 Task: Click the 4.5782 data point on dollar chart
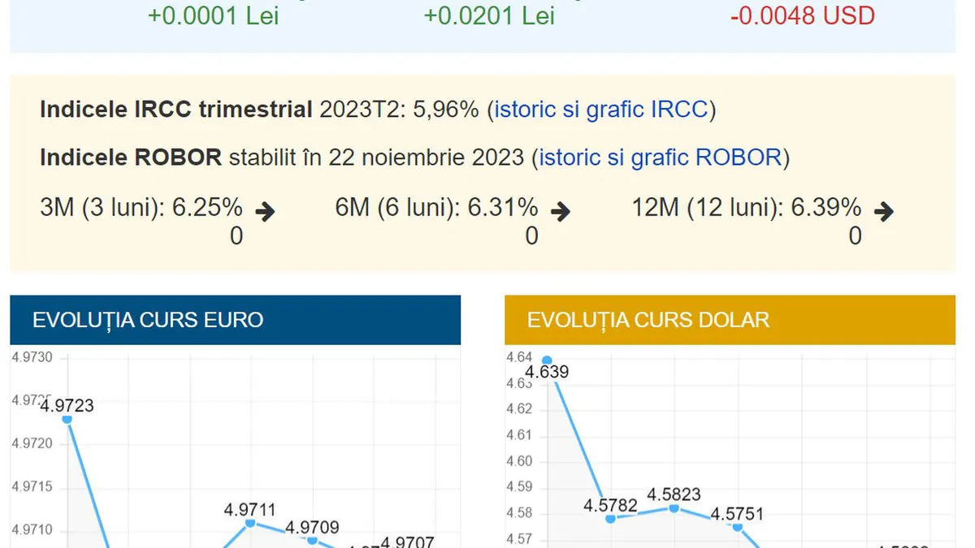click(x=611, y=518)
